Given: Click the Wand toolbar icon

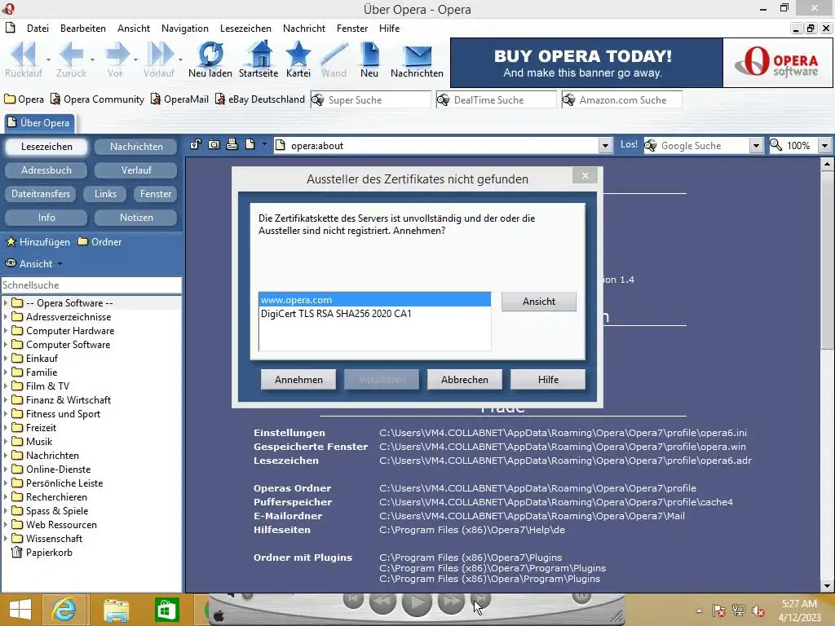Looking at the screenshot, I should (334, 55).
